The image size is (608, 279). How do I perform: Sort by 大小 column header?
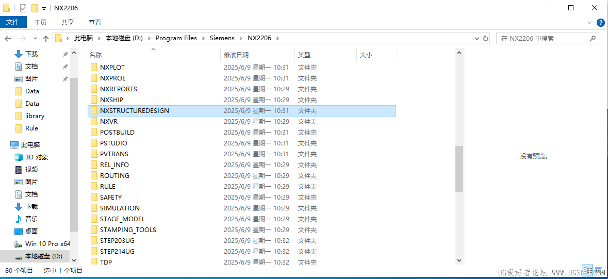366,55
